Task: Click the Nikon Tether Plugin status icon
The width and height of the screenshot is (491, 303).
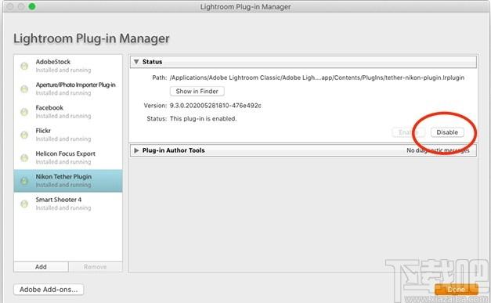Action: pyautogui.click(x=24, y=181)
